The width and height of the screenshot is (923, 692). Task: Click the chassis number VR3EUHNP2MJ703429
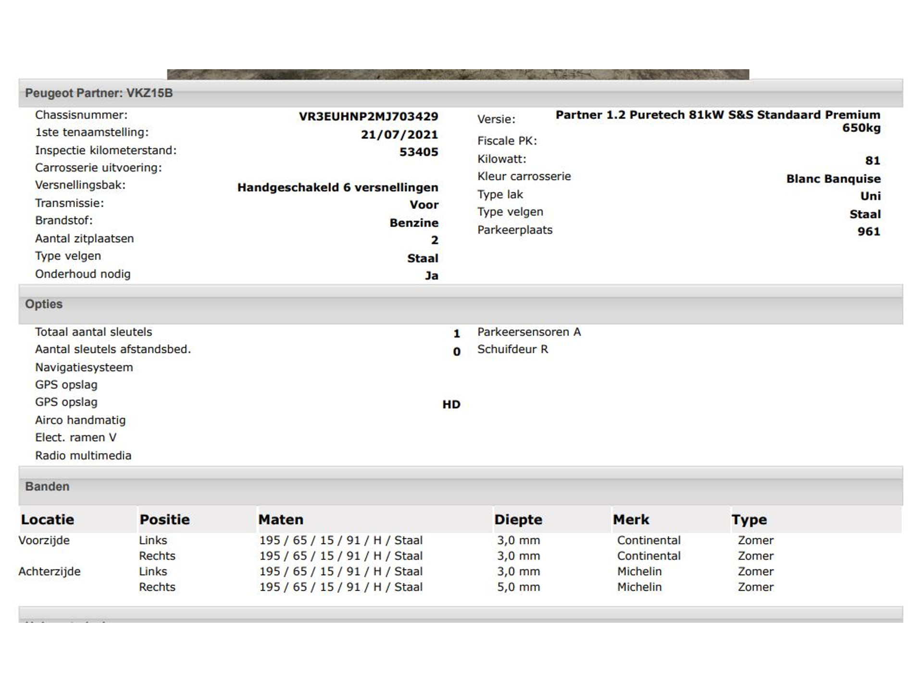368,117
